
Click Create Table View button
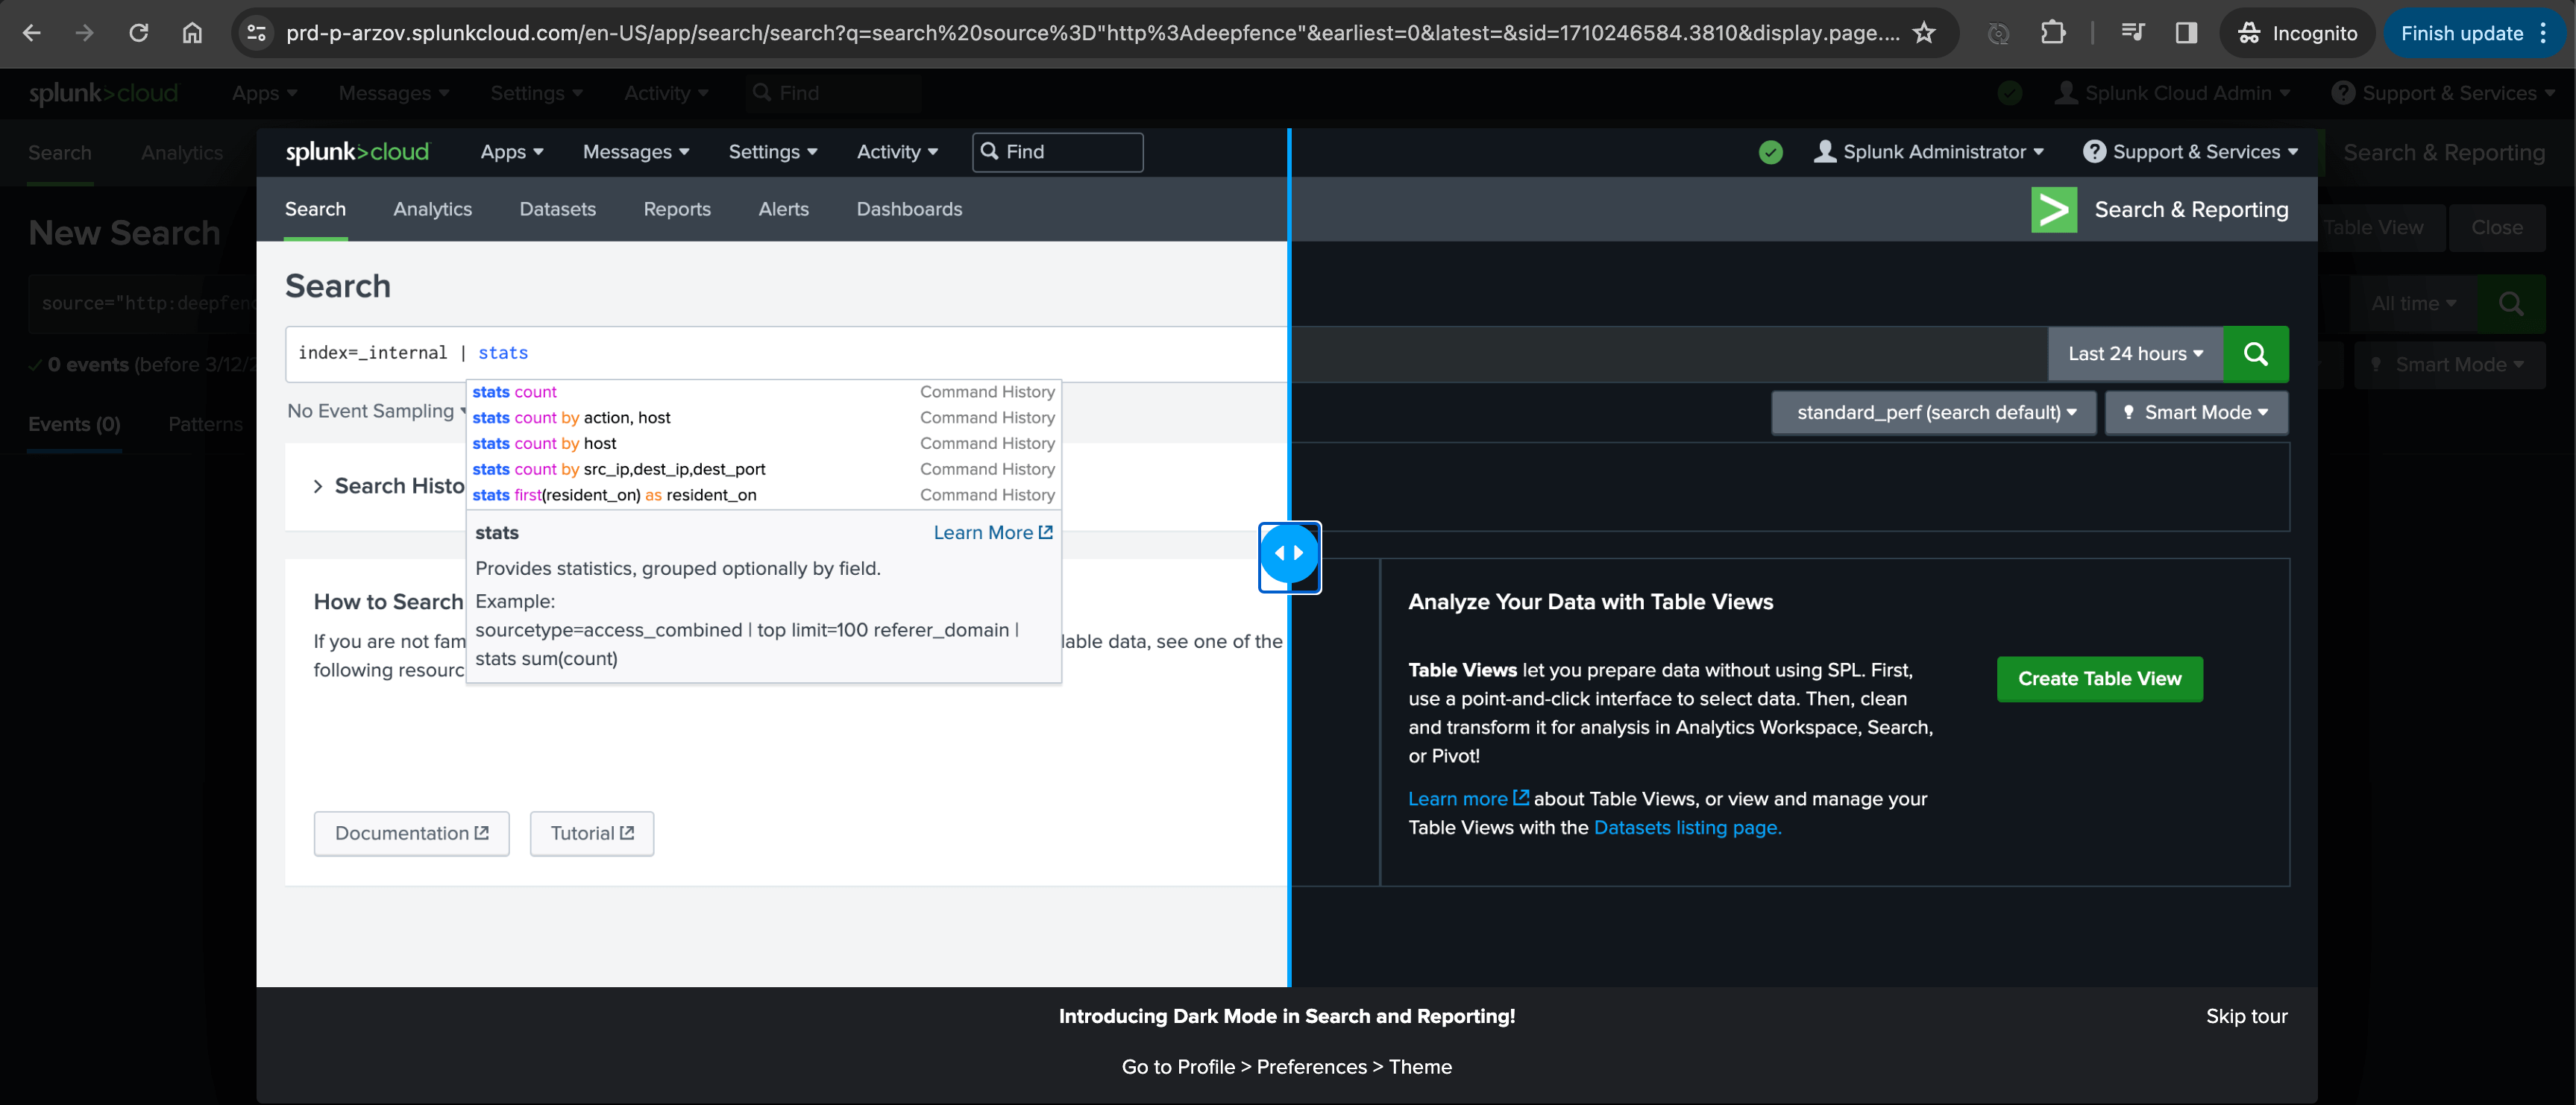click(2099, 679)
